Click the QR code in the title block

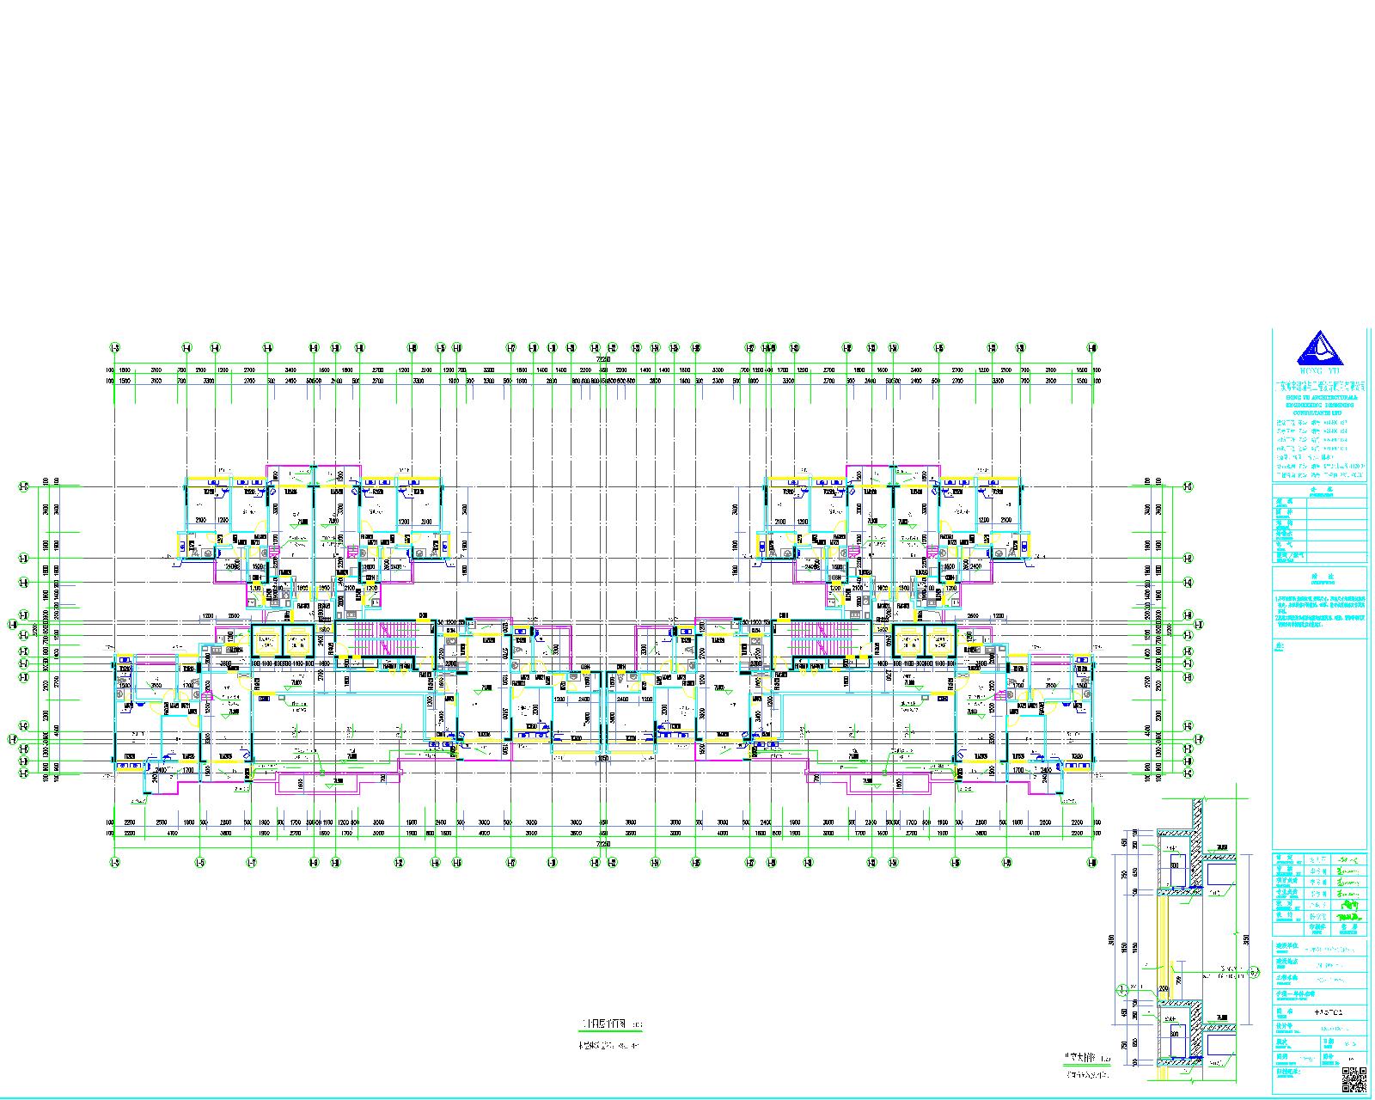point(1354,1078)
